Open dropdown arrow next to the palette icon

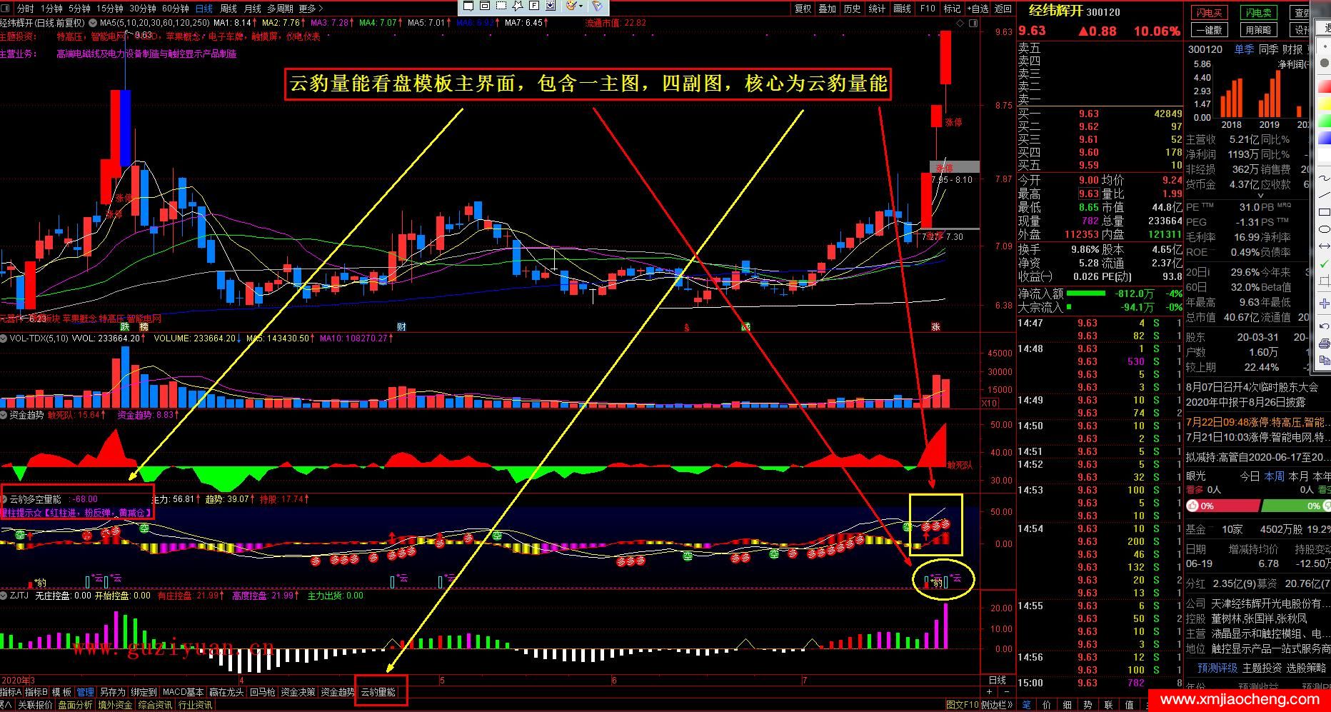pos(582,6)
